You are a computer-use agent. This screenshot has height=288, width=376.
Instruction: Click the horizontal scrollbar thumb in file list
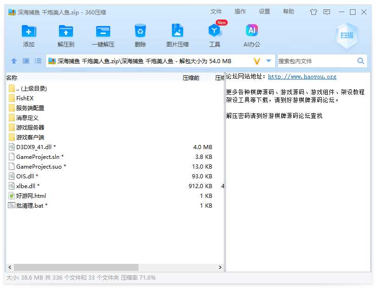pos(76,267)
